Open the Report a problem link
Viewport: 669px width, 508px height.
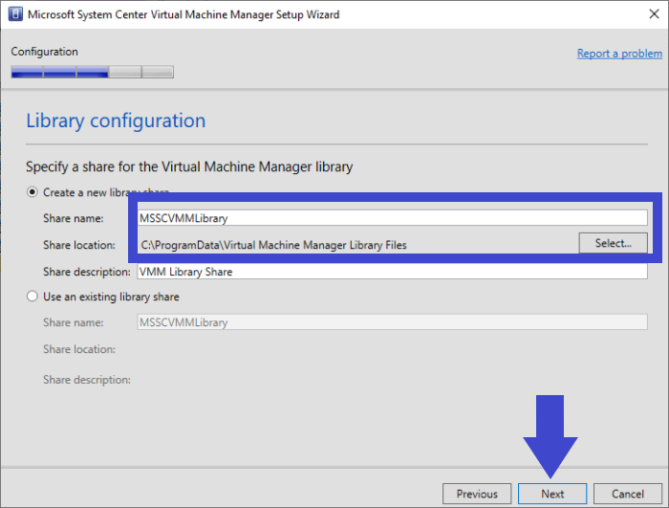tap(619, 54)
